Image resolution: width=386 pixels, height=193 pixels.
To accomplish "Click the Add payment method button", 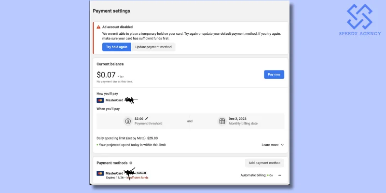I will [x=264, y=163].
